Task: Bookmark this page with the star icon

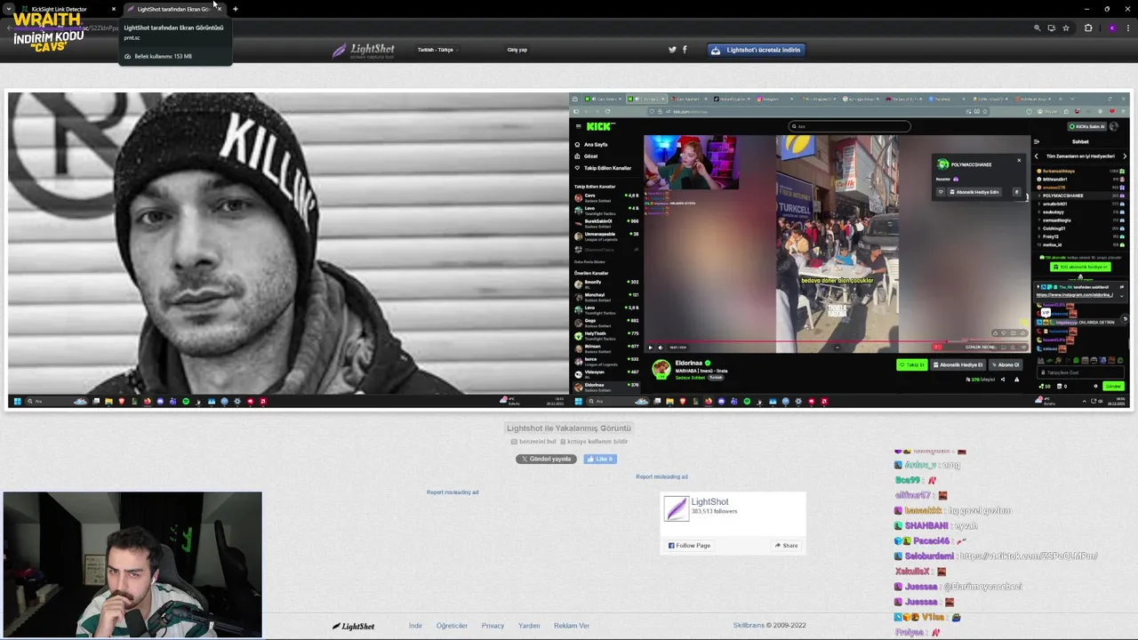Action: (1066, 28)
